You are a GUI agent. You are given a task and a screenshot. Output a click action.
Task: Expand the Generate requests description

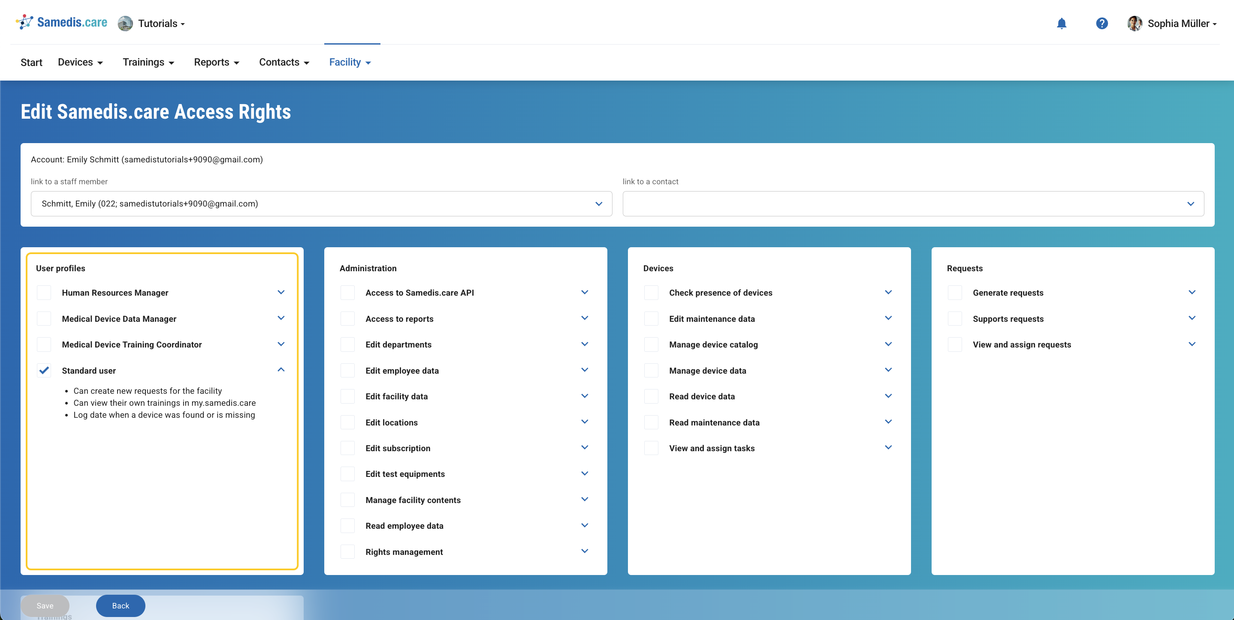tap(1192, 292)
